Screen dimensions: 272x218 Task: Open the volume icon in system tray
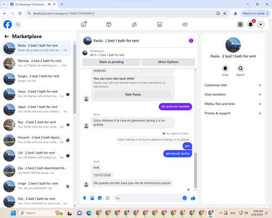tap(246, 213)
